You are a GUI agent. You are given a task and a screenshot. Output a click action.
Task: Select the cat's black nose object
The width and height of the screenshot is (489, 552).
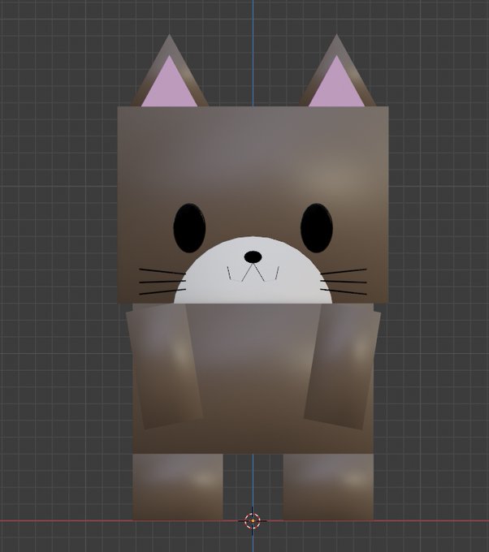253,257
